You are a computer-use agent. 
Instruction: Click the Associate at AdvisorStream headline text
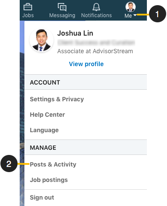pos(95,51)
